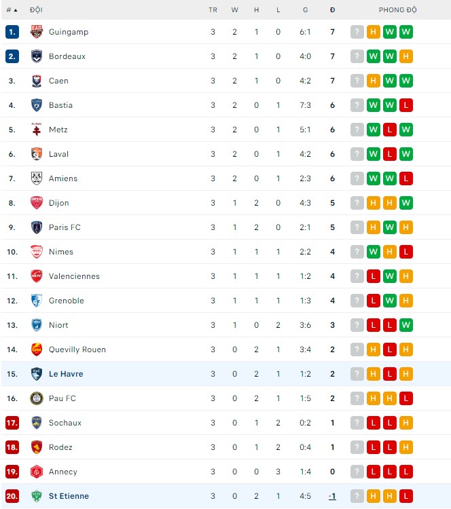Click the Bordeaux club logo

coord(37,56)
